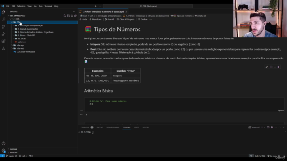Open the Selection menu
Screen dimensions: 287x161
(21, 6)
